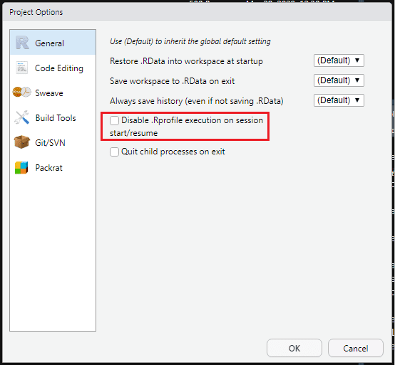Select the Git/SVN section label
The height and width of the screenshot is (365, 395).
[x=50, y=143]
